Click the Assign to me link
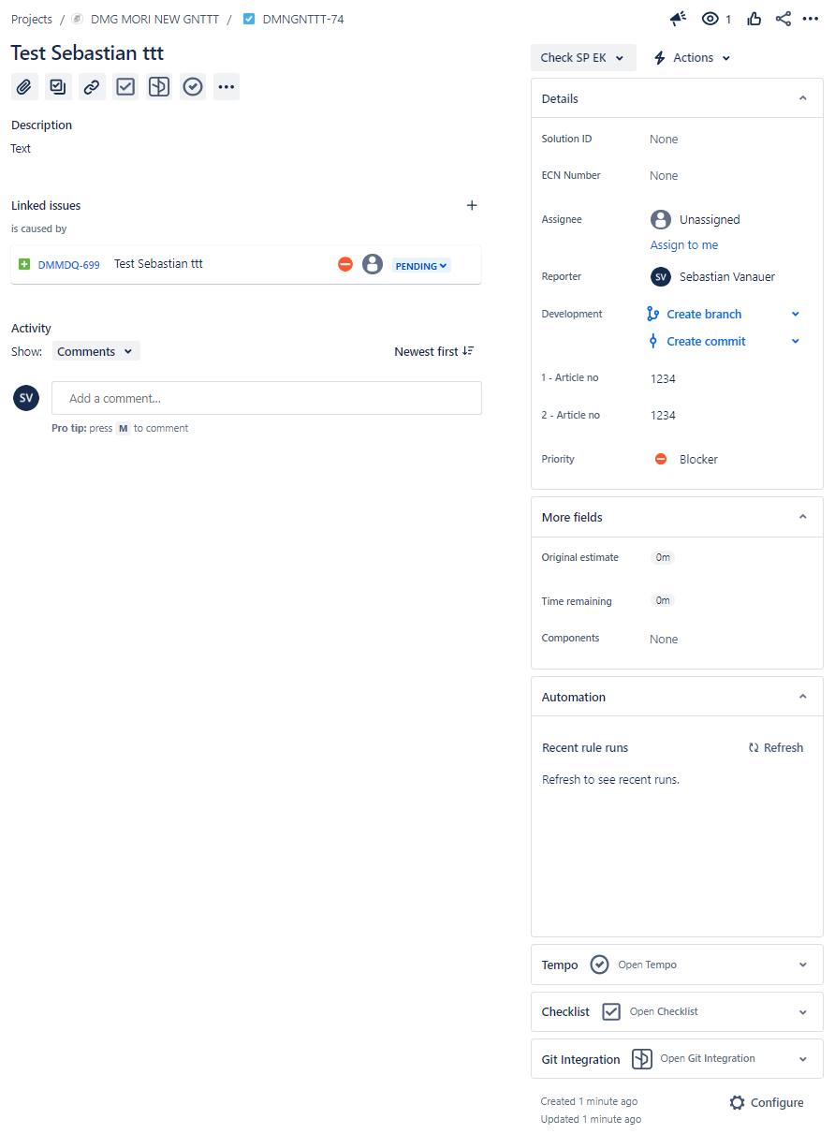 point(683,244)
